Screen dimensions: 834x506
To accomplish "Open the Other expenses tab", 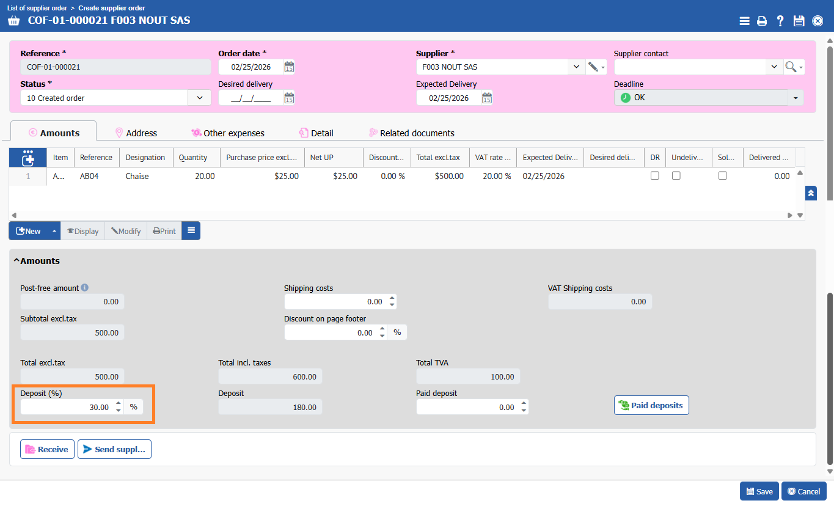I will 228,133.
